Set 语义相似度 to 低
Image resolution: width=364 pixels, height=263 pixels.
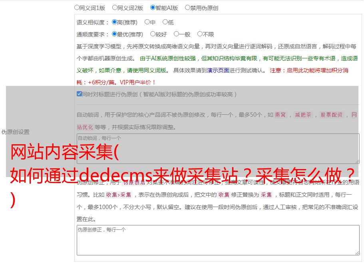[x=165, y=22]
